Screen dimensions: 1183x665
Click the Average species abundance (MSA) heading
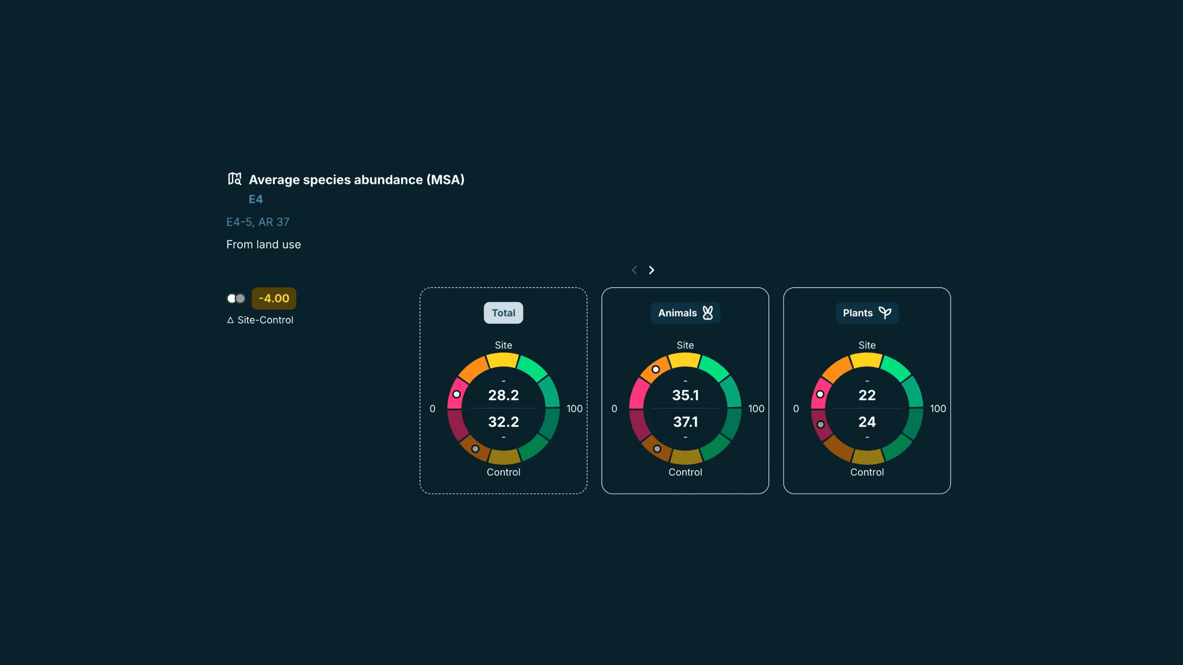pyautogui.click(x=356, y=180)
